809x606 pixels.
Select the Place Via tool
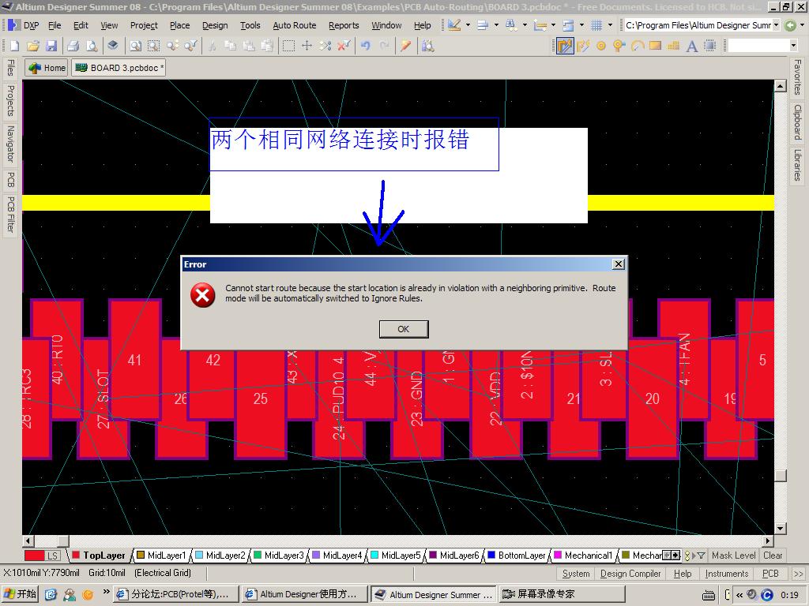pyautogui.click(x=619, y=46)
